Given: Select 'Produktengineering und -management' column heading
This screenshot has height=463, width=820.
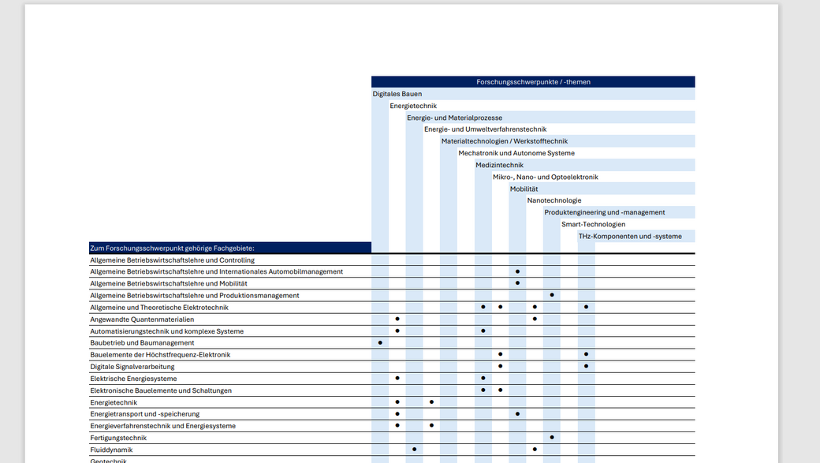Looking at the screenshot, I should (605, 212).
